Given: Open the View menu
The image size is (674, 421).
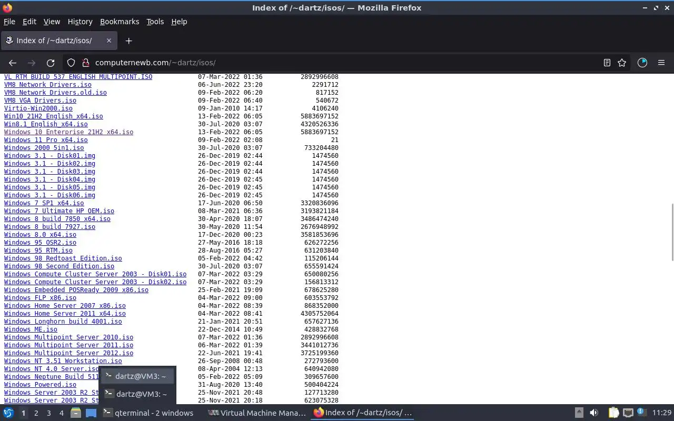Looking at the screenshot, I should tap(52, 22).
